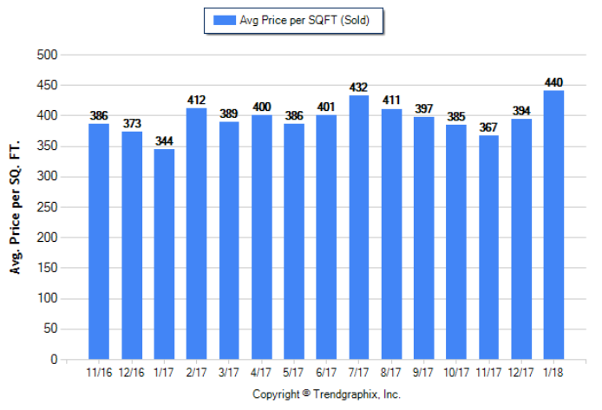Click the 1/18 bar valued 440
602x410 pixels.
553,225
